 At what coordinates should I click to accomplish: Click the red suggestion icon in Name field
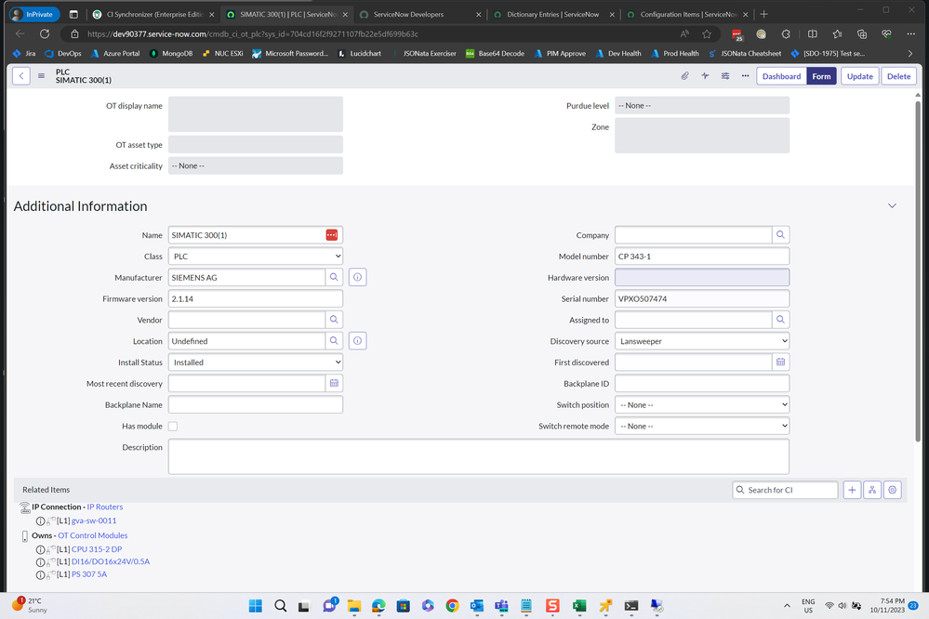(332, 235)
